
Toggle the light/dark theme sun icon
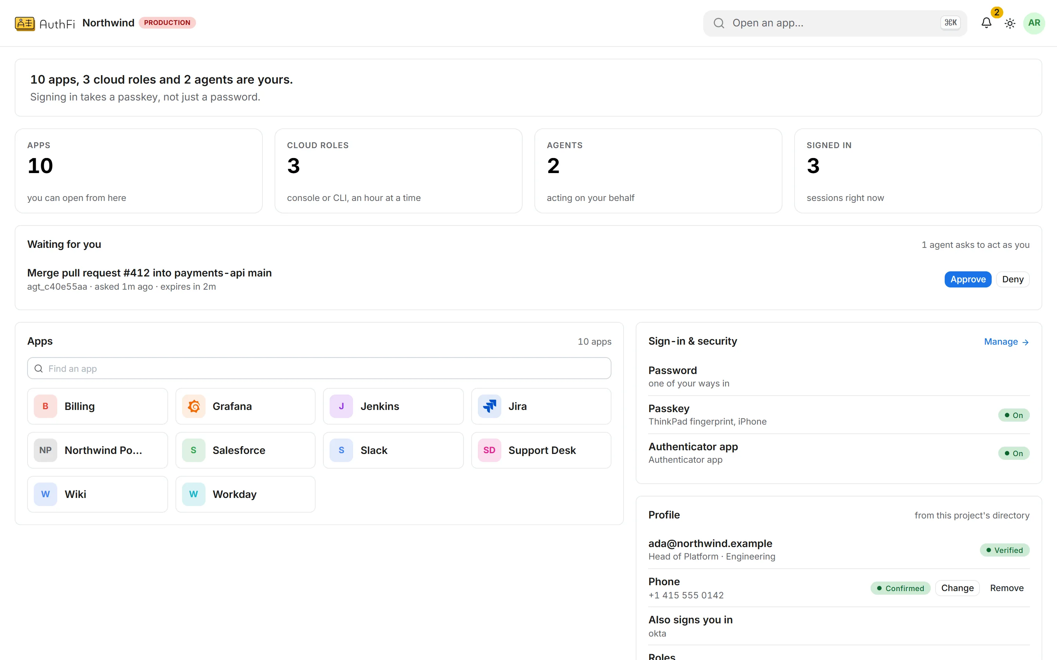(x=1010, y=23)
